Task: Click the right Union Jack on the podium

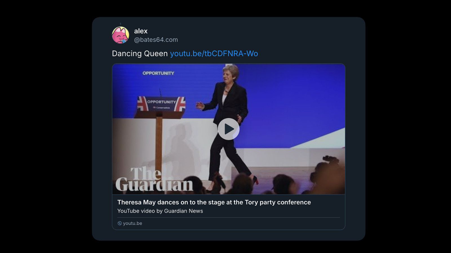Action: pyautogui.click(x=180, y=103)
